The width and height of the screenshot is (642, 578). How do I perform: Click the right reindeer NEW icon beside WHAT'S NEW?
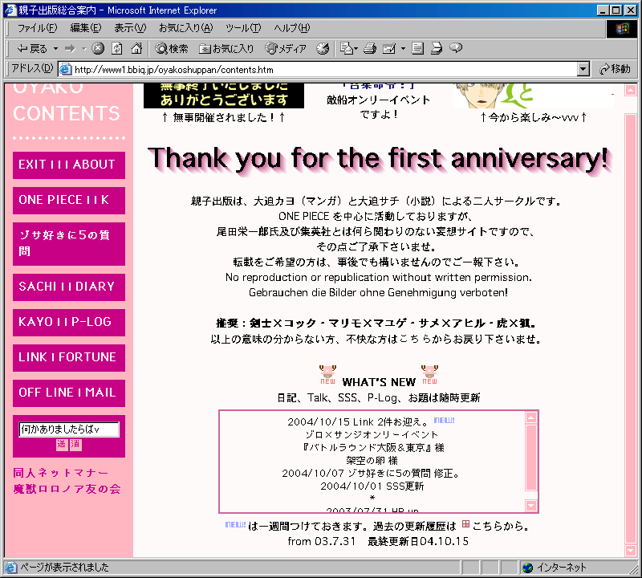pos(429,374)
